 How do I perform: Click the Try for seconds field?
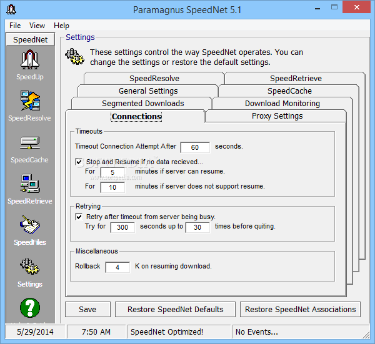pyautogui.click(x=122, y=227)
